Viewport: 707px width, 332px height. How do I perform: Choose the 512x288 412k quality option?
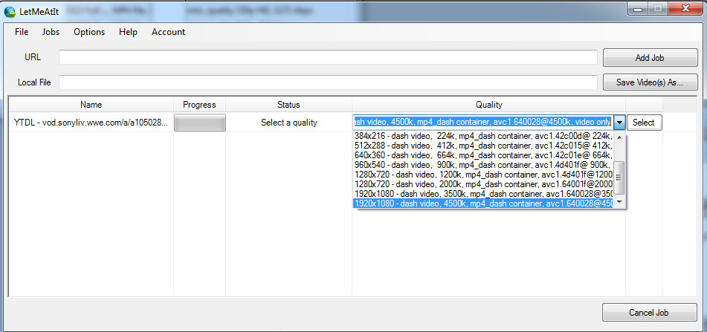pos(483,146)
